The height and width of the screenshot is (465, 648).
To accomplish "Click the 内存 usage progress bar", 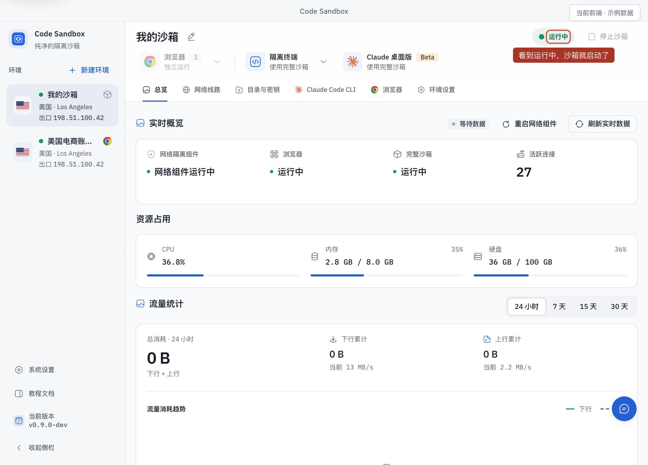I will (x=387, y=275).
